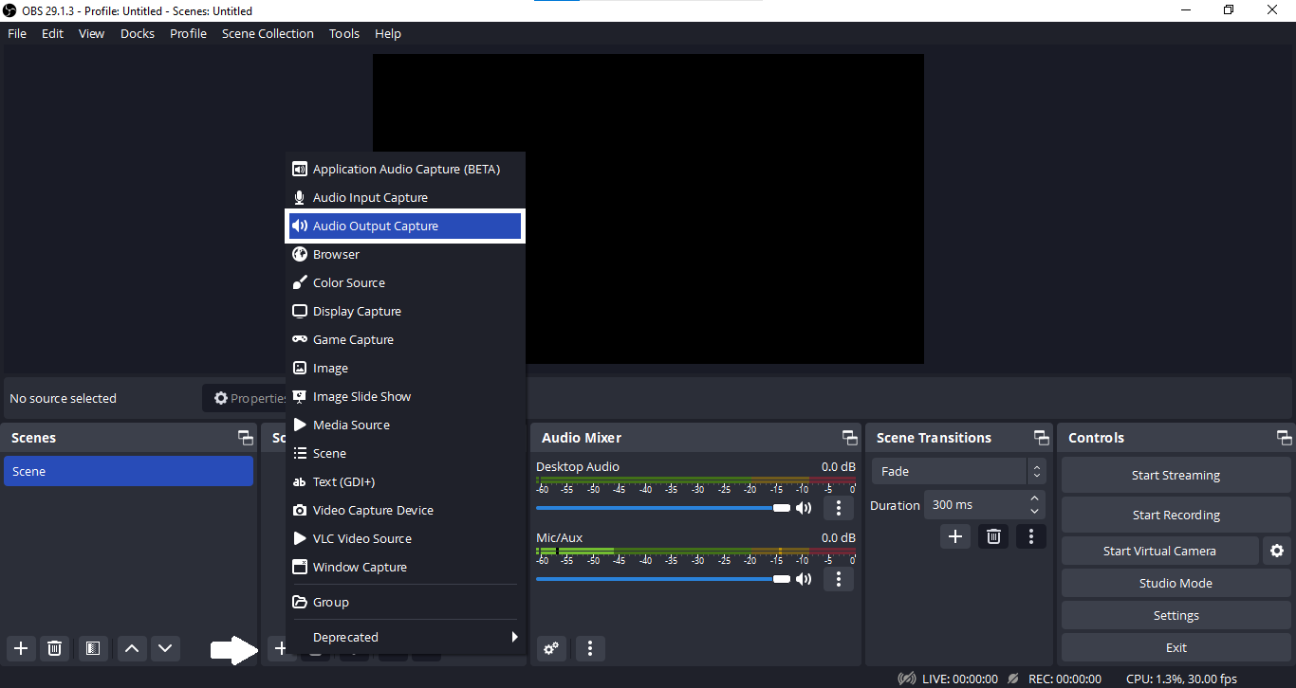Add a Color Source
1296x688 pixels.
[x=405, y=282]
